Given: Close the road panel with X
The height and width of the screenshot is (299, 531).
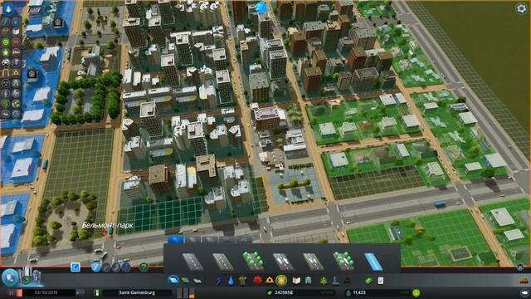Looking at the screenshot, I should [x=520, y=267].
